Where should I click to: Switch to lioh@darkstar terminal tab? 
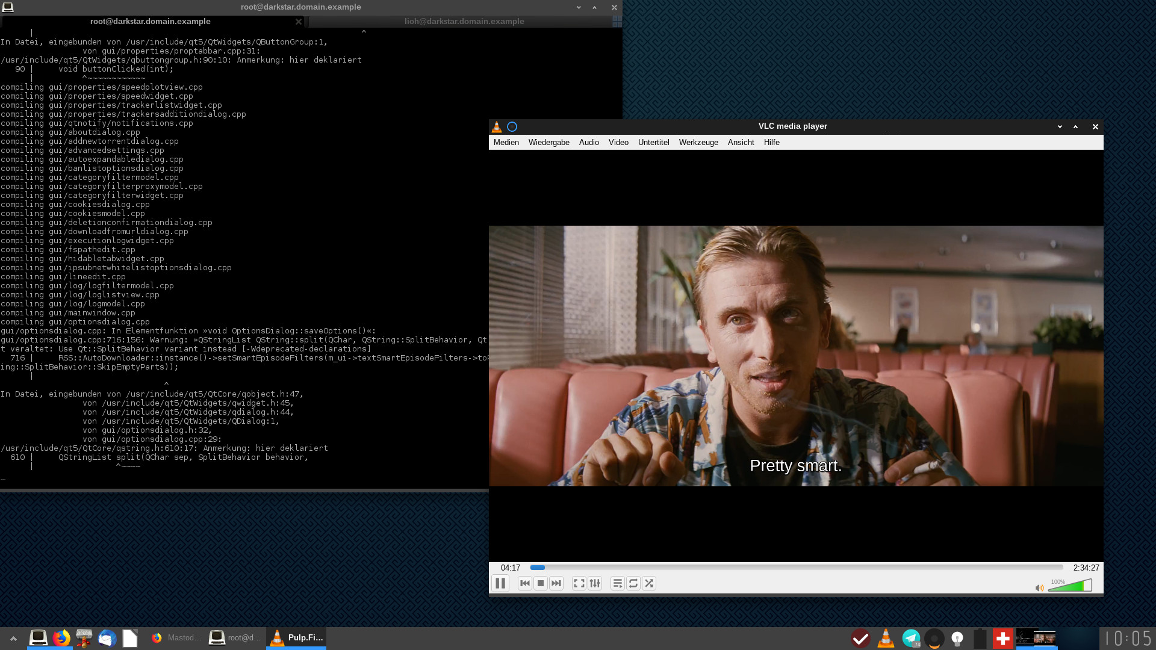coord(464,21)
